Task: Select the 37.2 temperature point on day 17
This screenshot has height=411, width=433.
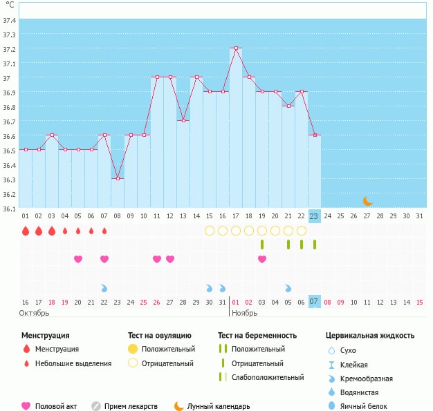Action: point(236,48)
